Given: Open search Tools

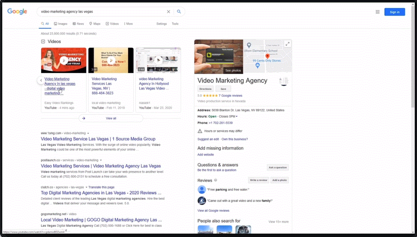Looking at the screenshot, I should tap(175, 24).
